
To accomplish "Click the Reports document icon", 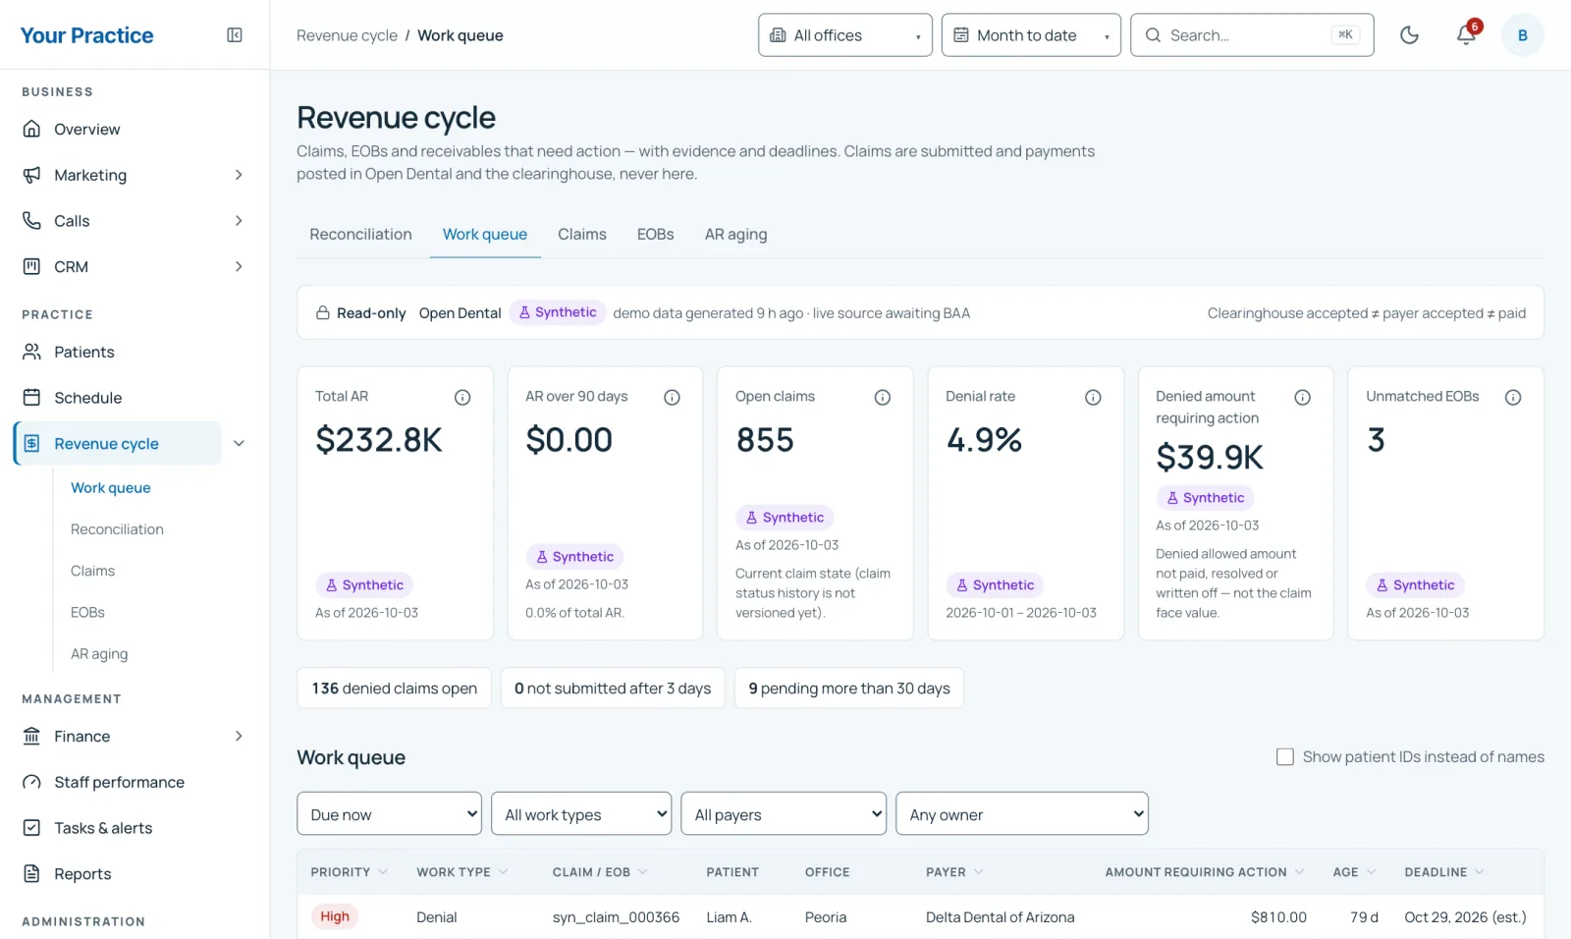I will click(x=32, y=873).
